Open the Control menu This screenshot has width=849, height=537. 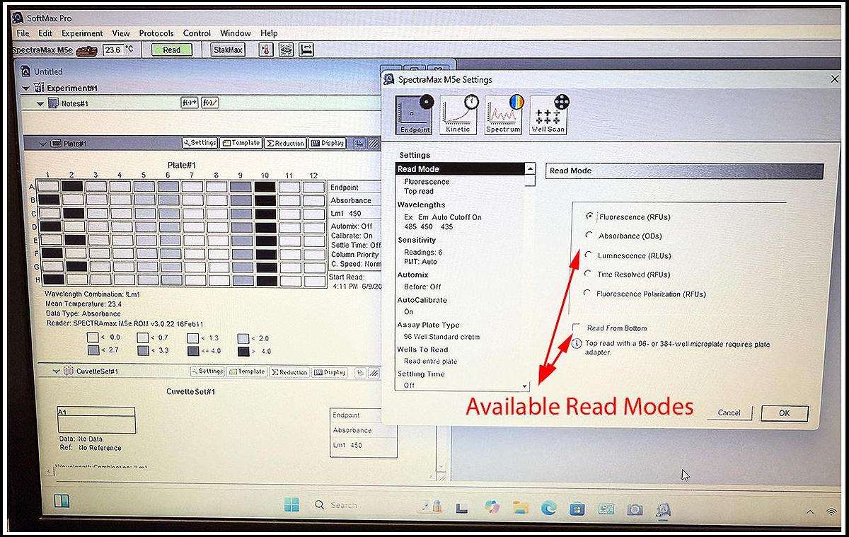[197, 33]
